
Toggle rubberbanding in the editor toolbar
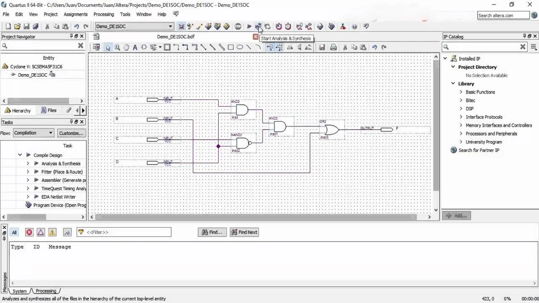click(x=270, y=47)
